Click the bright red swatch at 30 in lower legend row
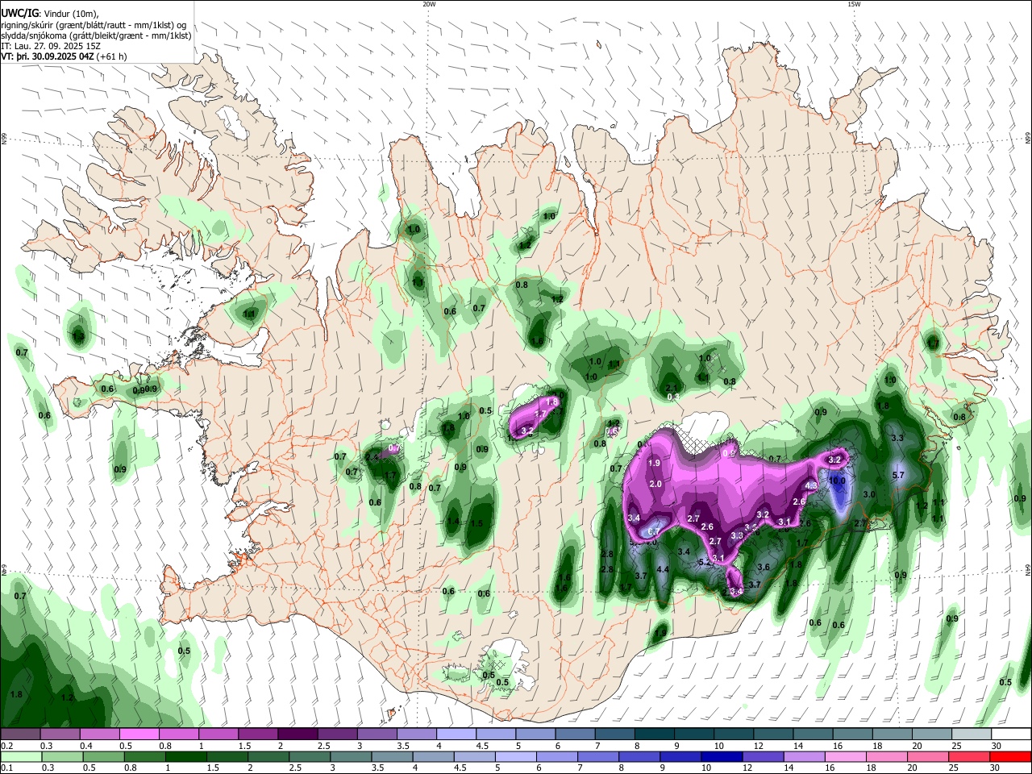The image size is (1032, 774). (x=1010, y=756)
